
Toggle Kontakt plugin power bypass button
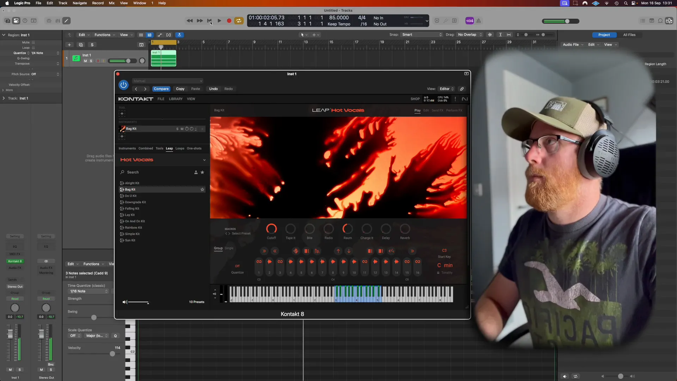tap(123, 85)
